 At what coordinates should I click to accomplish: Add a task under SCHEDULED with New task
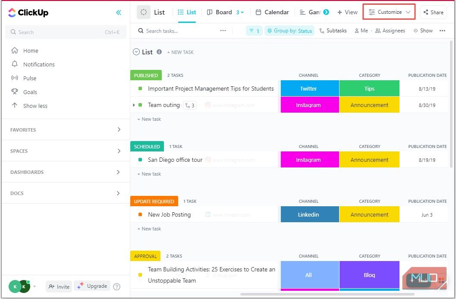149,173
